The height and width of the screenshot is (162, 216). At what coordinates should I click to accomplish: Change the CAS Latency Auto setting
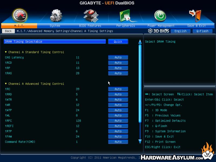pyautogui.click(x=118, y=58)
